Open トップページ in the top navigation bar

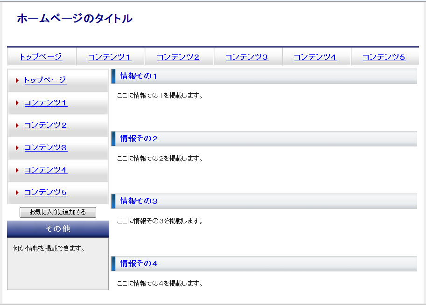[41, 57]
